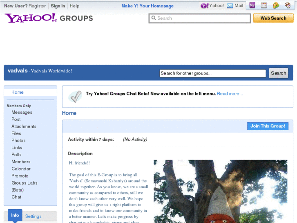Open Messages in the left menu
Image resolution: width=297 pixels, height=223 pixels.
coord(22,113)
